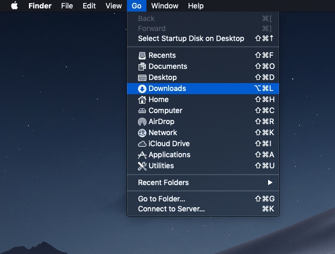The image size is (335, 254).
Task: Click the ⇧⌘R shortcut beside AirDrop
Action: coord(264,122)
